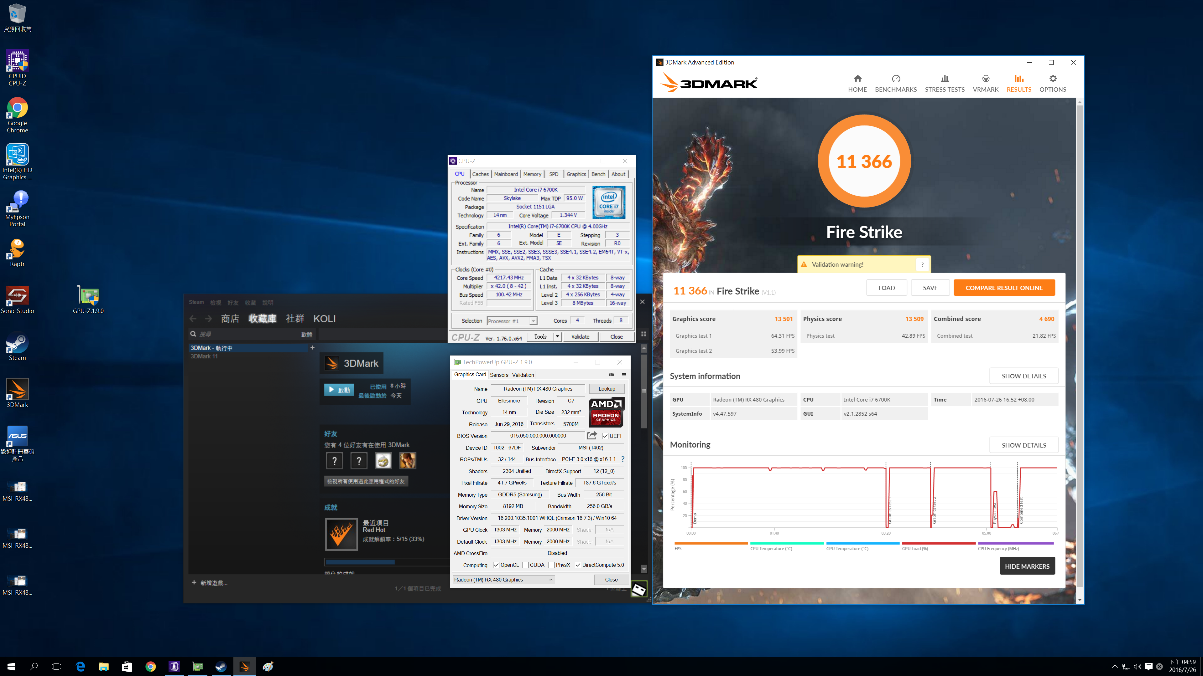
Task: Click Steam back navigation arrow
Action: [193, 319]
